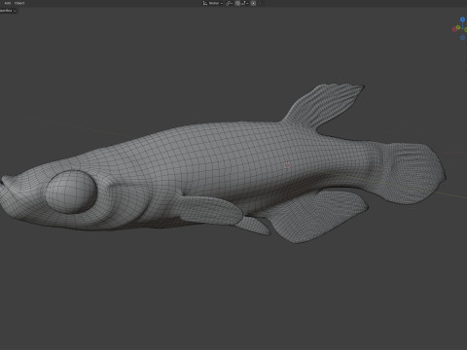Click the fish's eye sphere
Viewport: 467px width, 350px height.
pyautogui.click(x=71, y=192)
